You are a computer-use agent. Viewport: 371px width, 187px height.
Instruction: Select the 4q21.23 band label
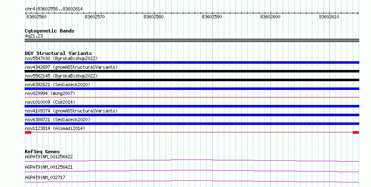34,36
